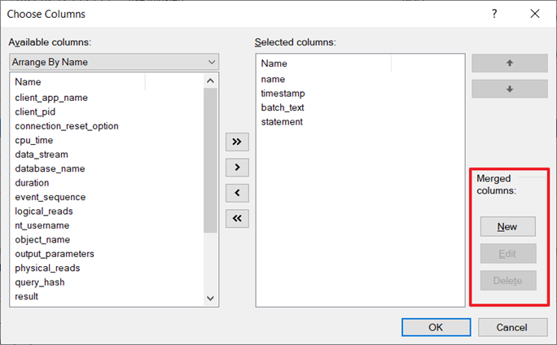This screenshot has height=345, width=557.
Task: Click OK to confirm column selection
Action: pyautogui.click(x=435, y=327)
